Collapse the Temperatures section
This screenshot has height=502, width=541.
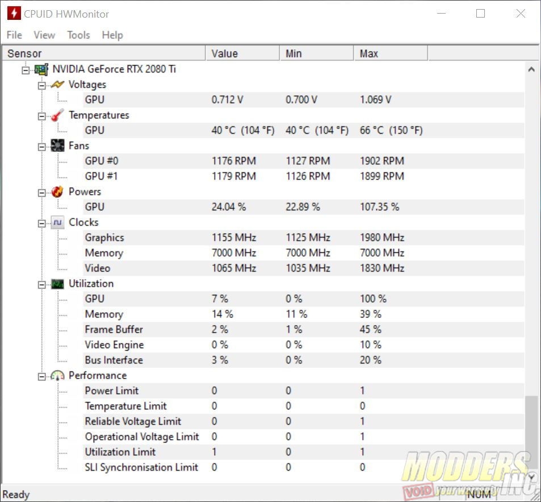pos(42,116)
